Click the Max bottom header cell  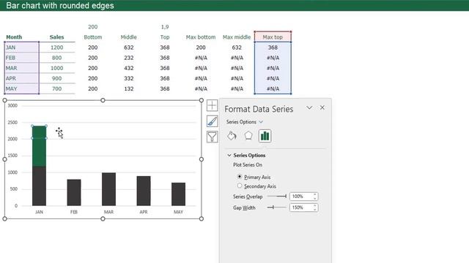point(201,37)
